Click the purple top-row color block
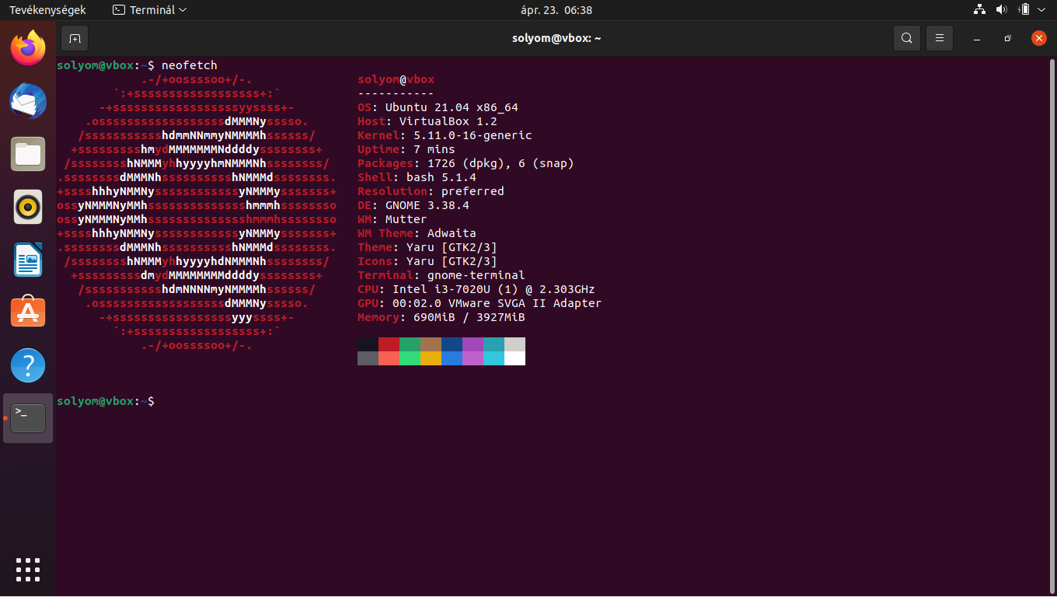The width and height of the screenshot is (1057, 597). [473, 344]
